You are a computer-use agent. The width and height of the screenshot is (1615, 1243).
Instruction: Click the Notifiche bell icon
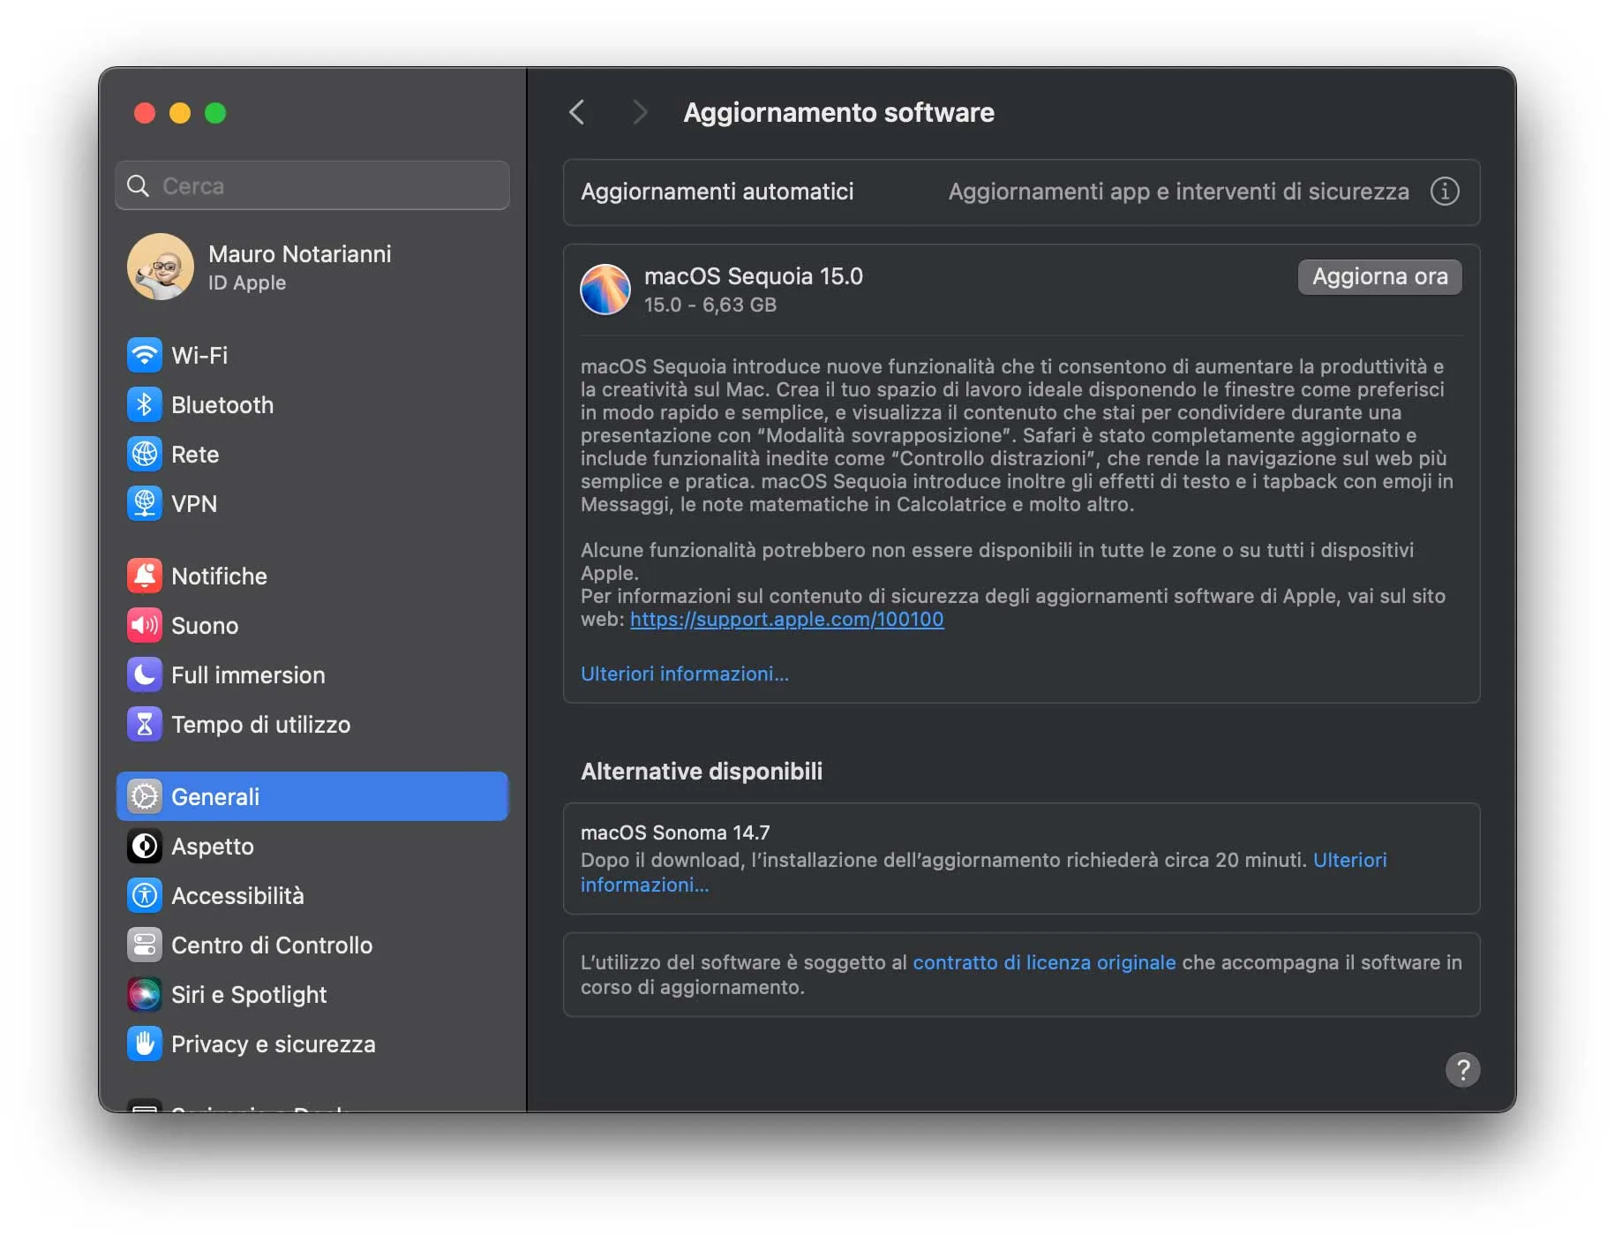(145, 576)
